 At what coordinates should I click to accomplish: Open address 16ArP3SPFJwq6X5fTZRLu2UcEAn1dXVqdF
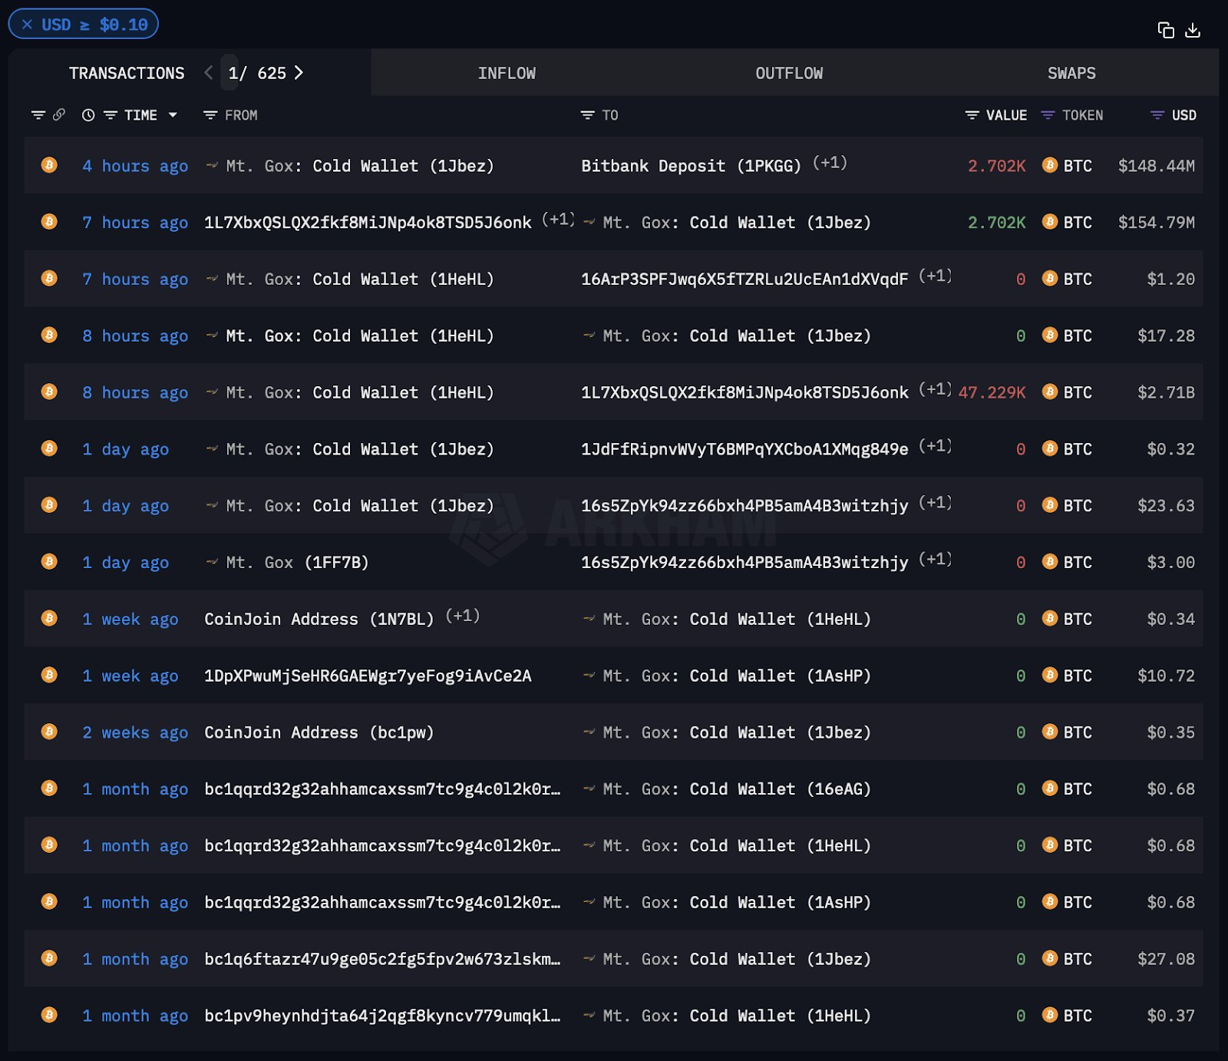pyautogui.click(x=744, y=279)
